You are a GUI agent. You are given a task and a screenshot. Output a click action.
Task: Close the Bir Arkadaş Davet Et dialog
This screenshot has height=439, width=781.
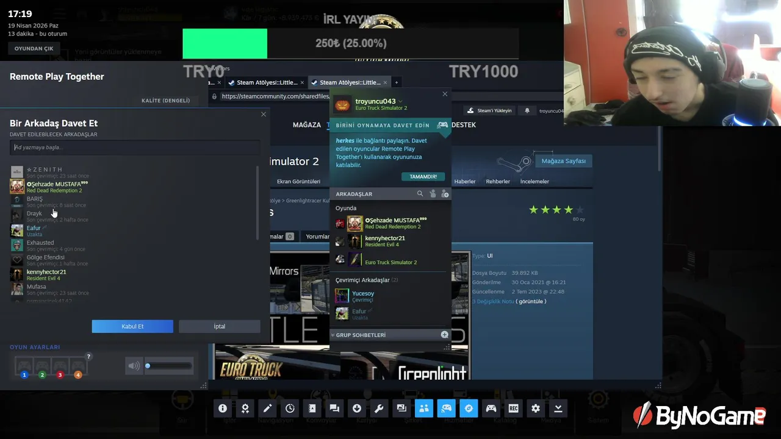[x=264, y=114]
